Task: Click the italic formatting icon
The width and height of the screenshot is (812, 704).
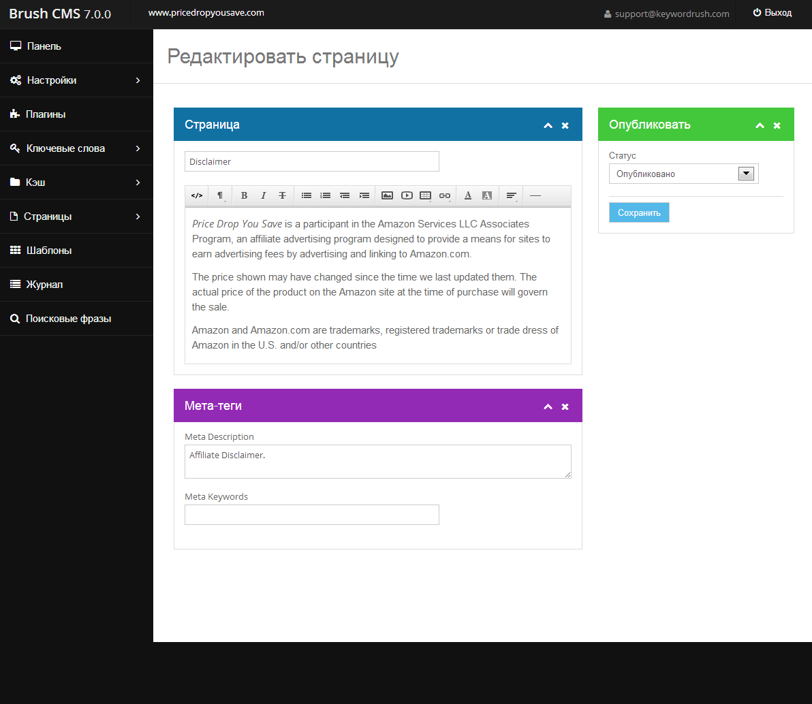Action: 264,196
